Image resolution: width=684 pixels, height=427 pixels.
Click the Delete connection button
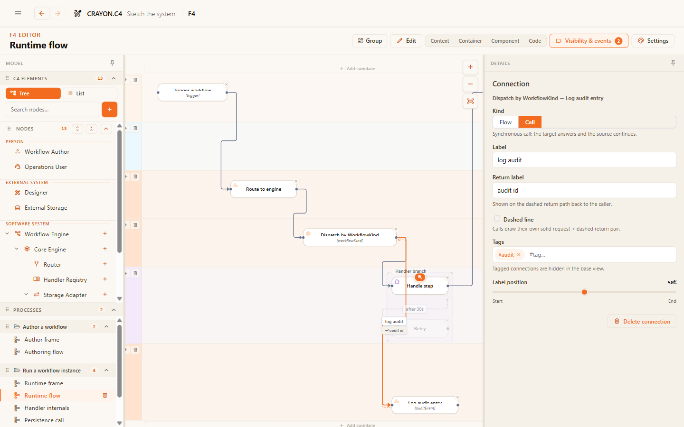[x=642, y=321]
